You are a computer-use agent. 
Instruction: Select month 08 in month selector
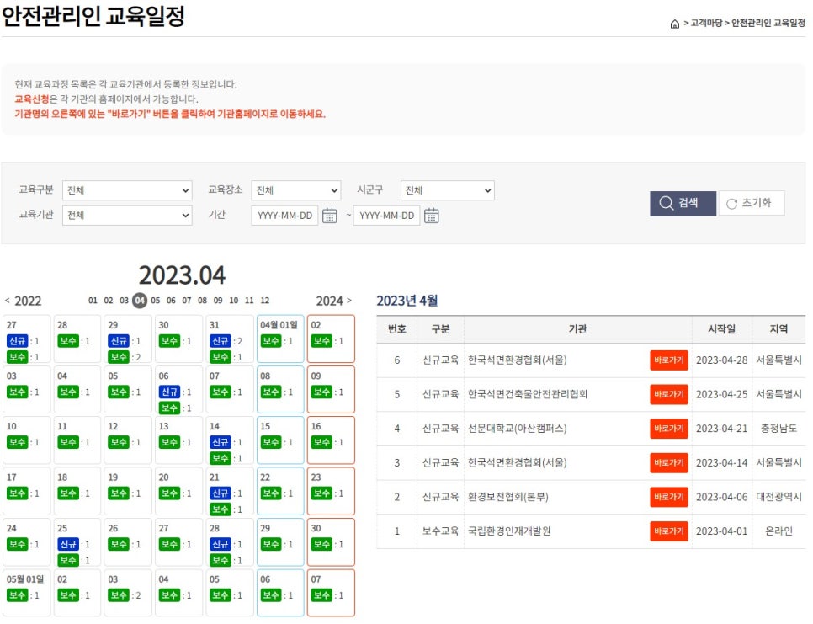coord(202,301)
